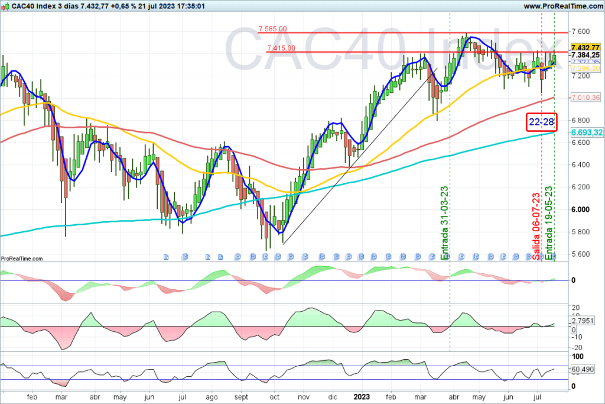Click the red "Salida 06-07-23" vertical line label
The image size is (605, 404).
pyautogui.click(x=536, y=227)
